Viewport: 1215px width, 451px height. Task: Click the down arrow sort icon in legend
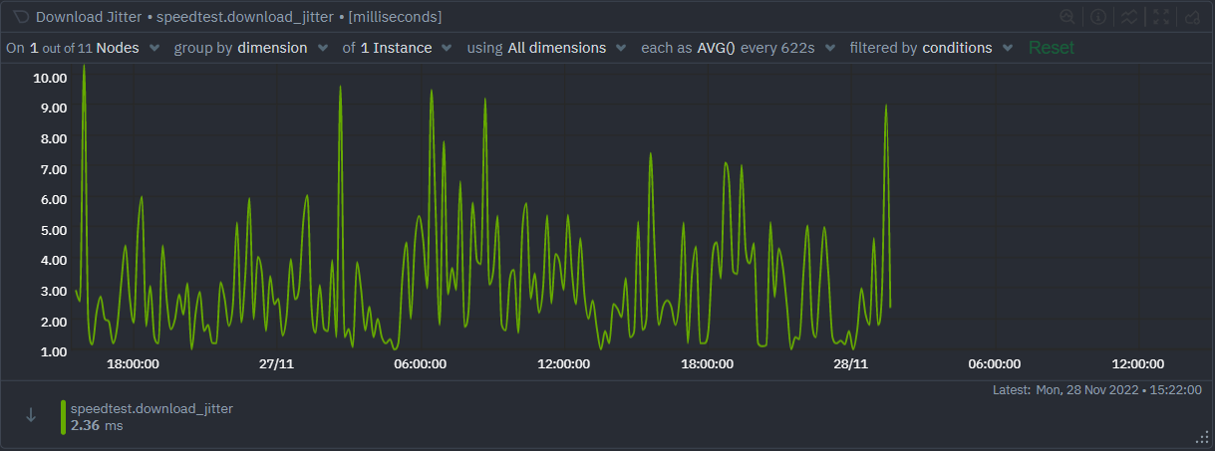coord(31,415)
